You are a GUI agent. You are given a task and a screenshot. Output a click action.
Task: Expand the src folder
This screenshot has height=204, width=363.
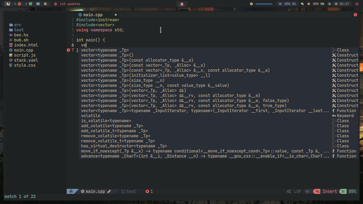pos(17,25)
